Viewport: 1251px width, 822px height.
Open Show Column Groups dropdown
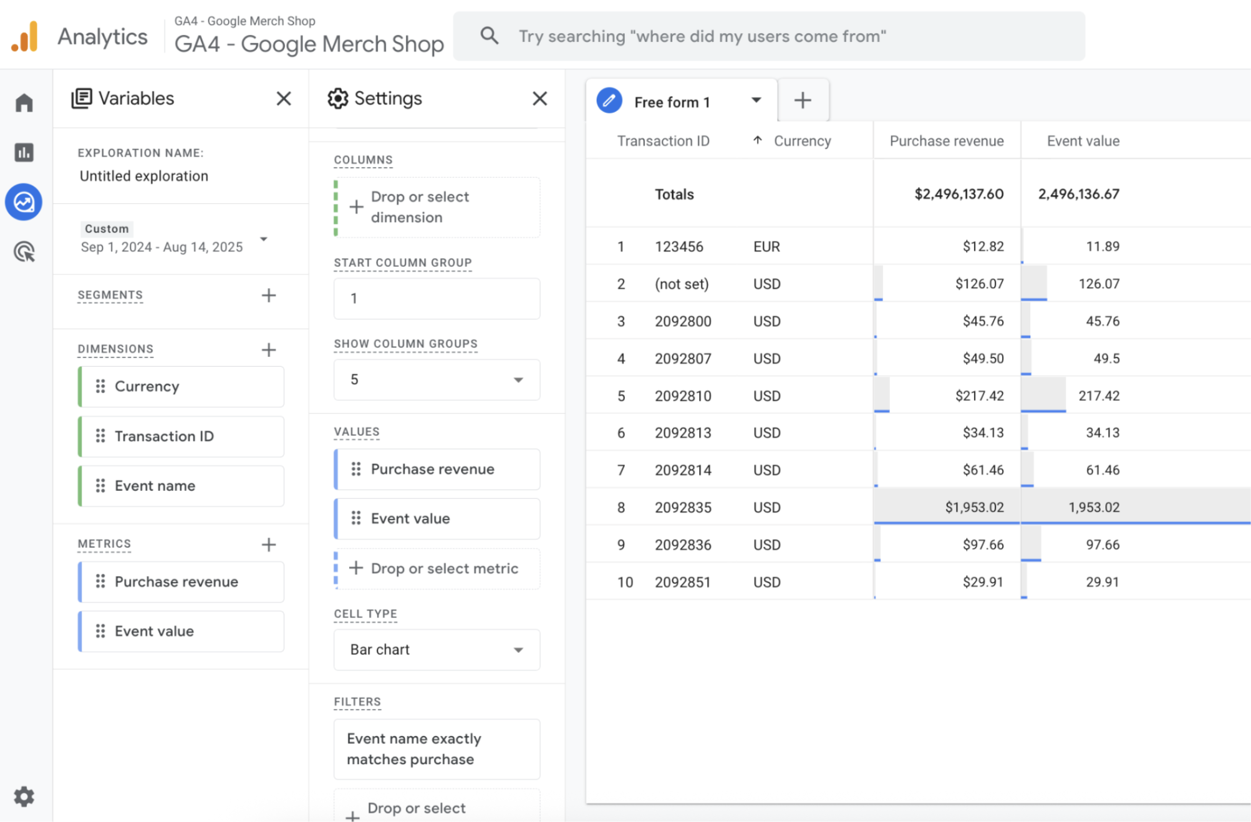[x=437, y=379]
